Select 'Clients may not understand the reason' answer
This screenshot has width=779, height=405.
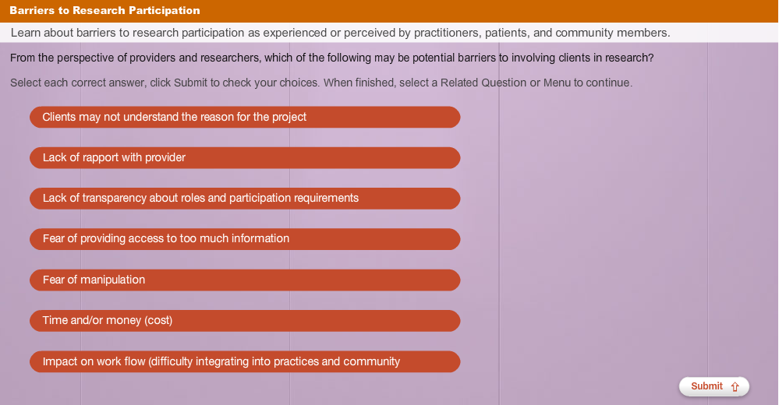point(245,117)
